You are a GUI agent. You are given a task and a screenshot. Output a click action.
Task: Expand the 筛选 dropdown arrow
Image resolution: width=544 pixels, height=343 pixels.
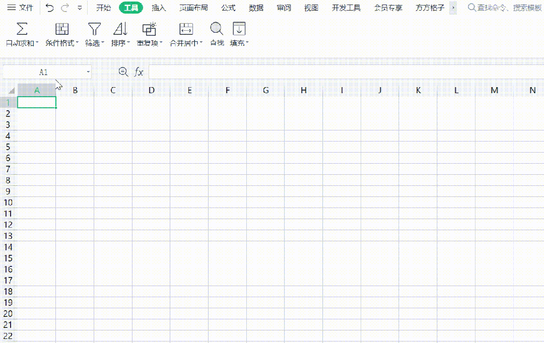pyautogui.click(x=103, y=43)
